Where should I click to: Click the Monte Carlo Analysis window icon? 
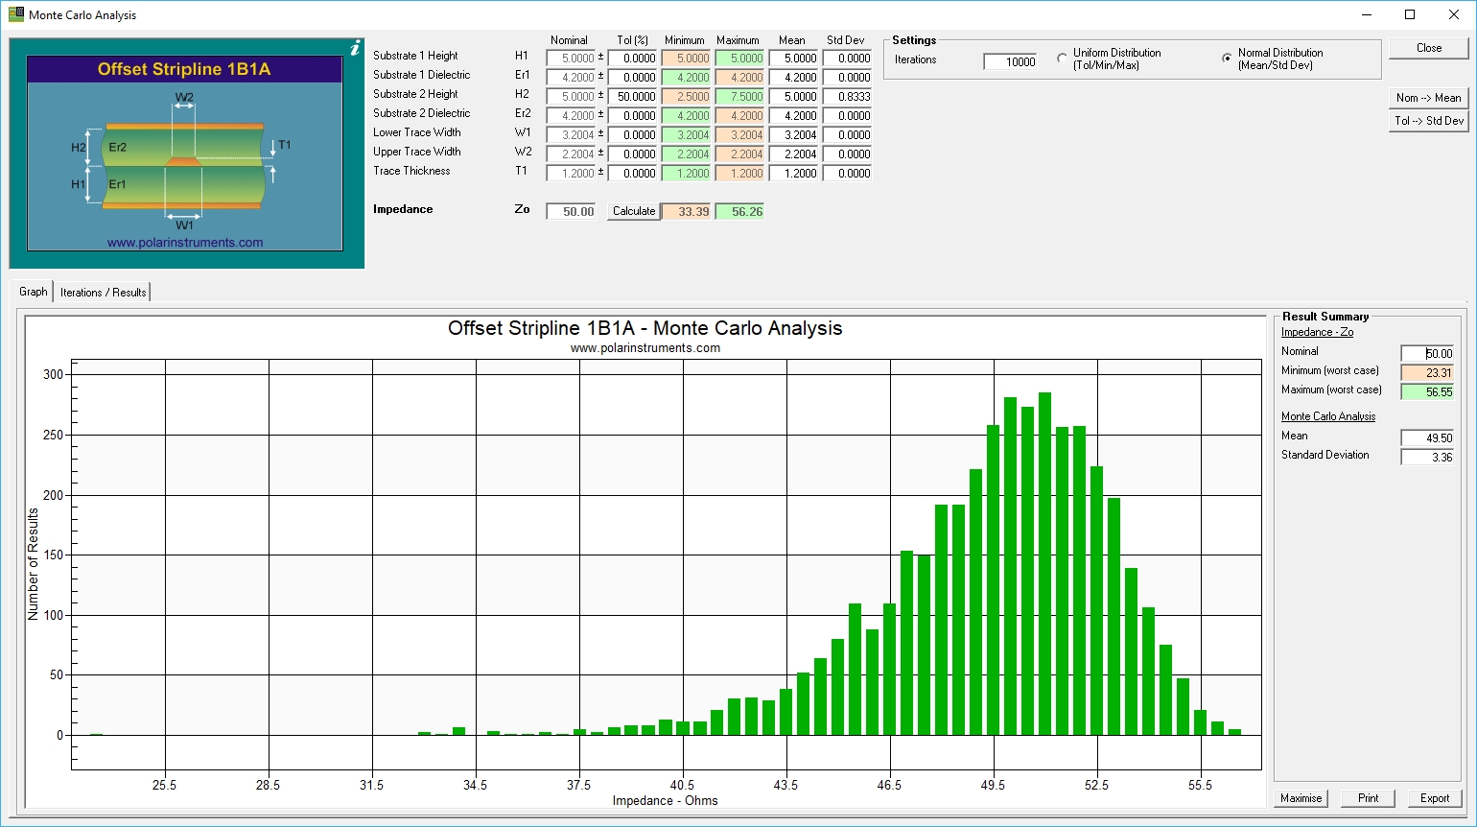pyautogui.click(x=15, y=14)
